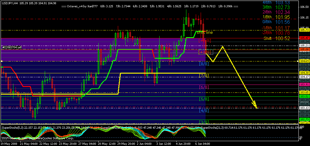
Task: Click the blue [4/8] octave marker
Action: [204, 110]
